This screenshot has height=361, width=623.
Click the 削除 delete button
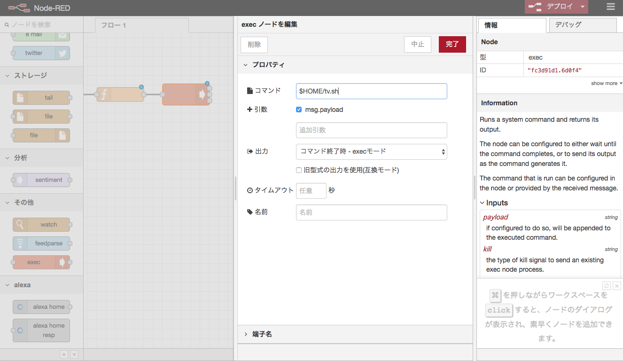click(x=254, y=45)
